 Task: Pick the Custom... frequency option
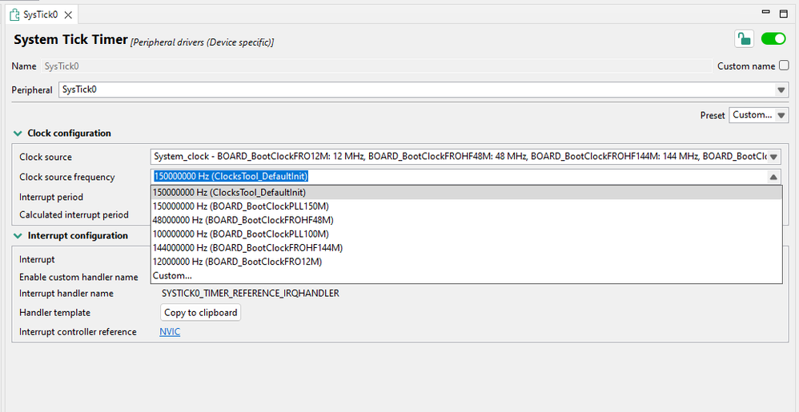coord(171,276)
